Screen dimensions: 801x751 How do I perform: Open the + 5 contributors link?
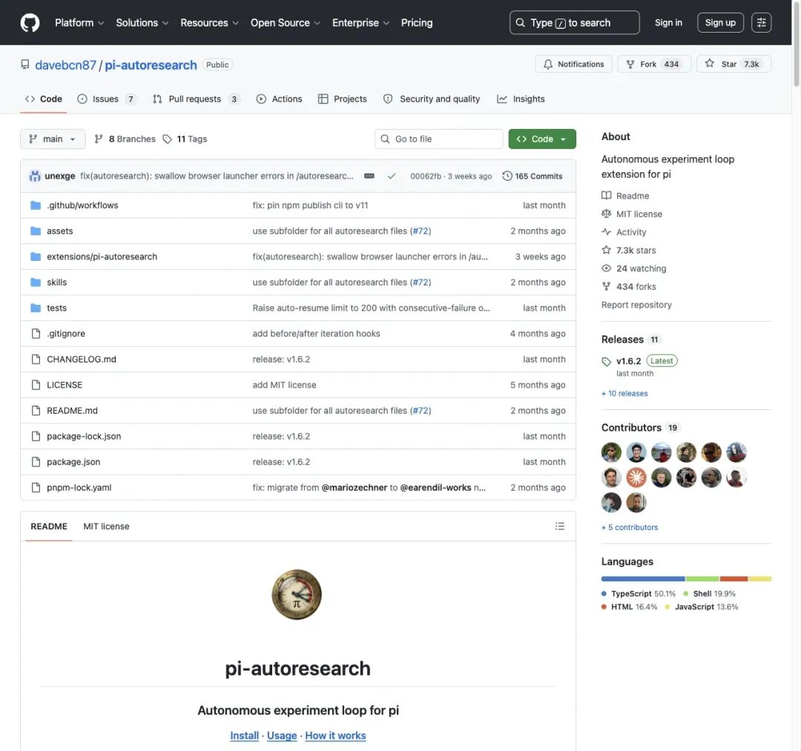(630, 527)
